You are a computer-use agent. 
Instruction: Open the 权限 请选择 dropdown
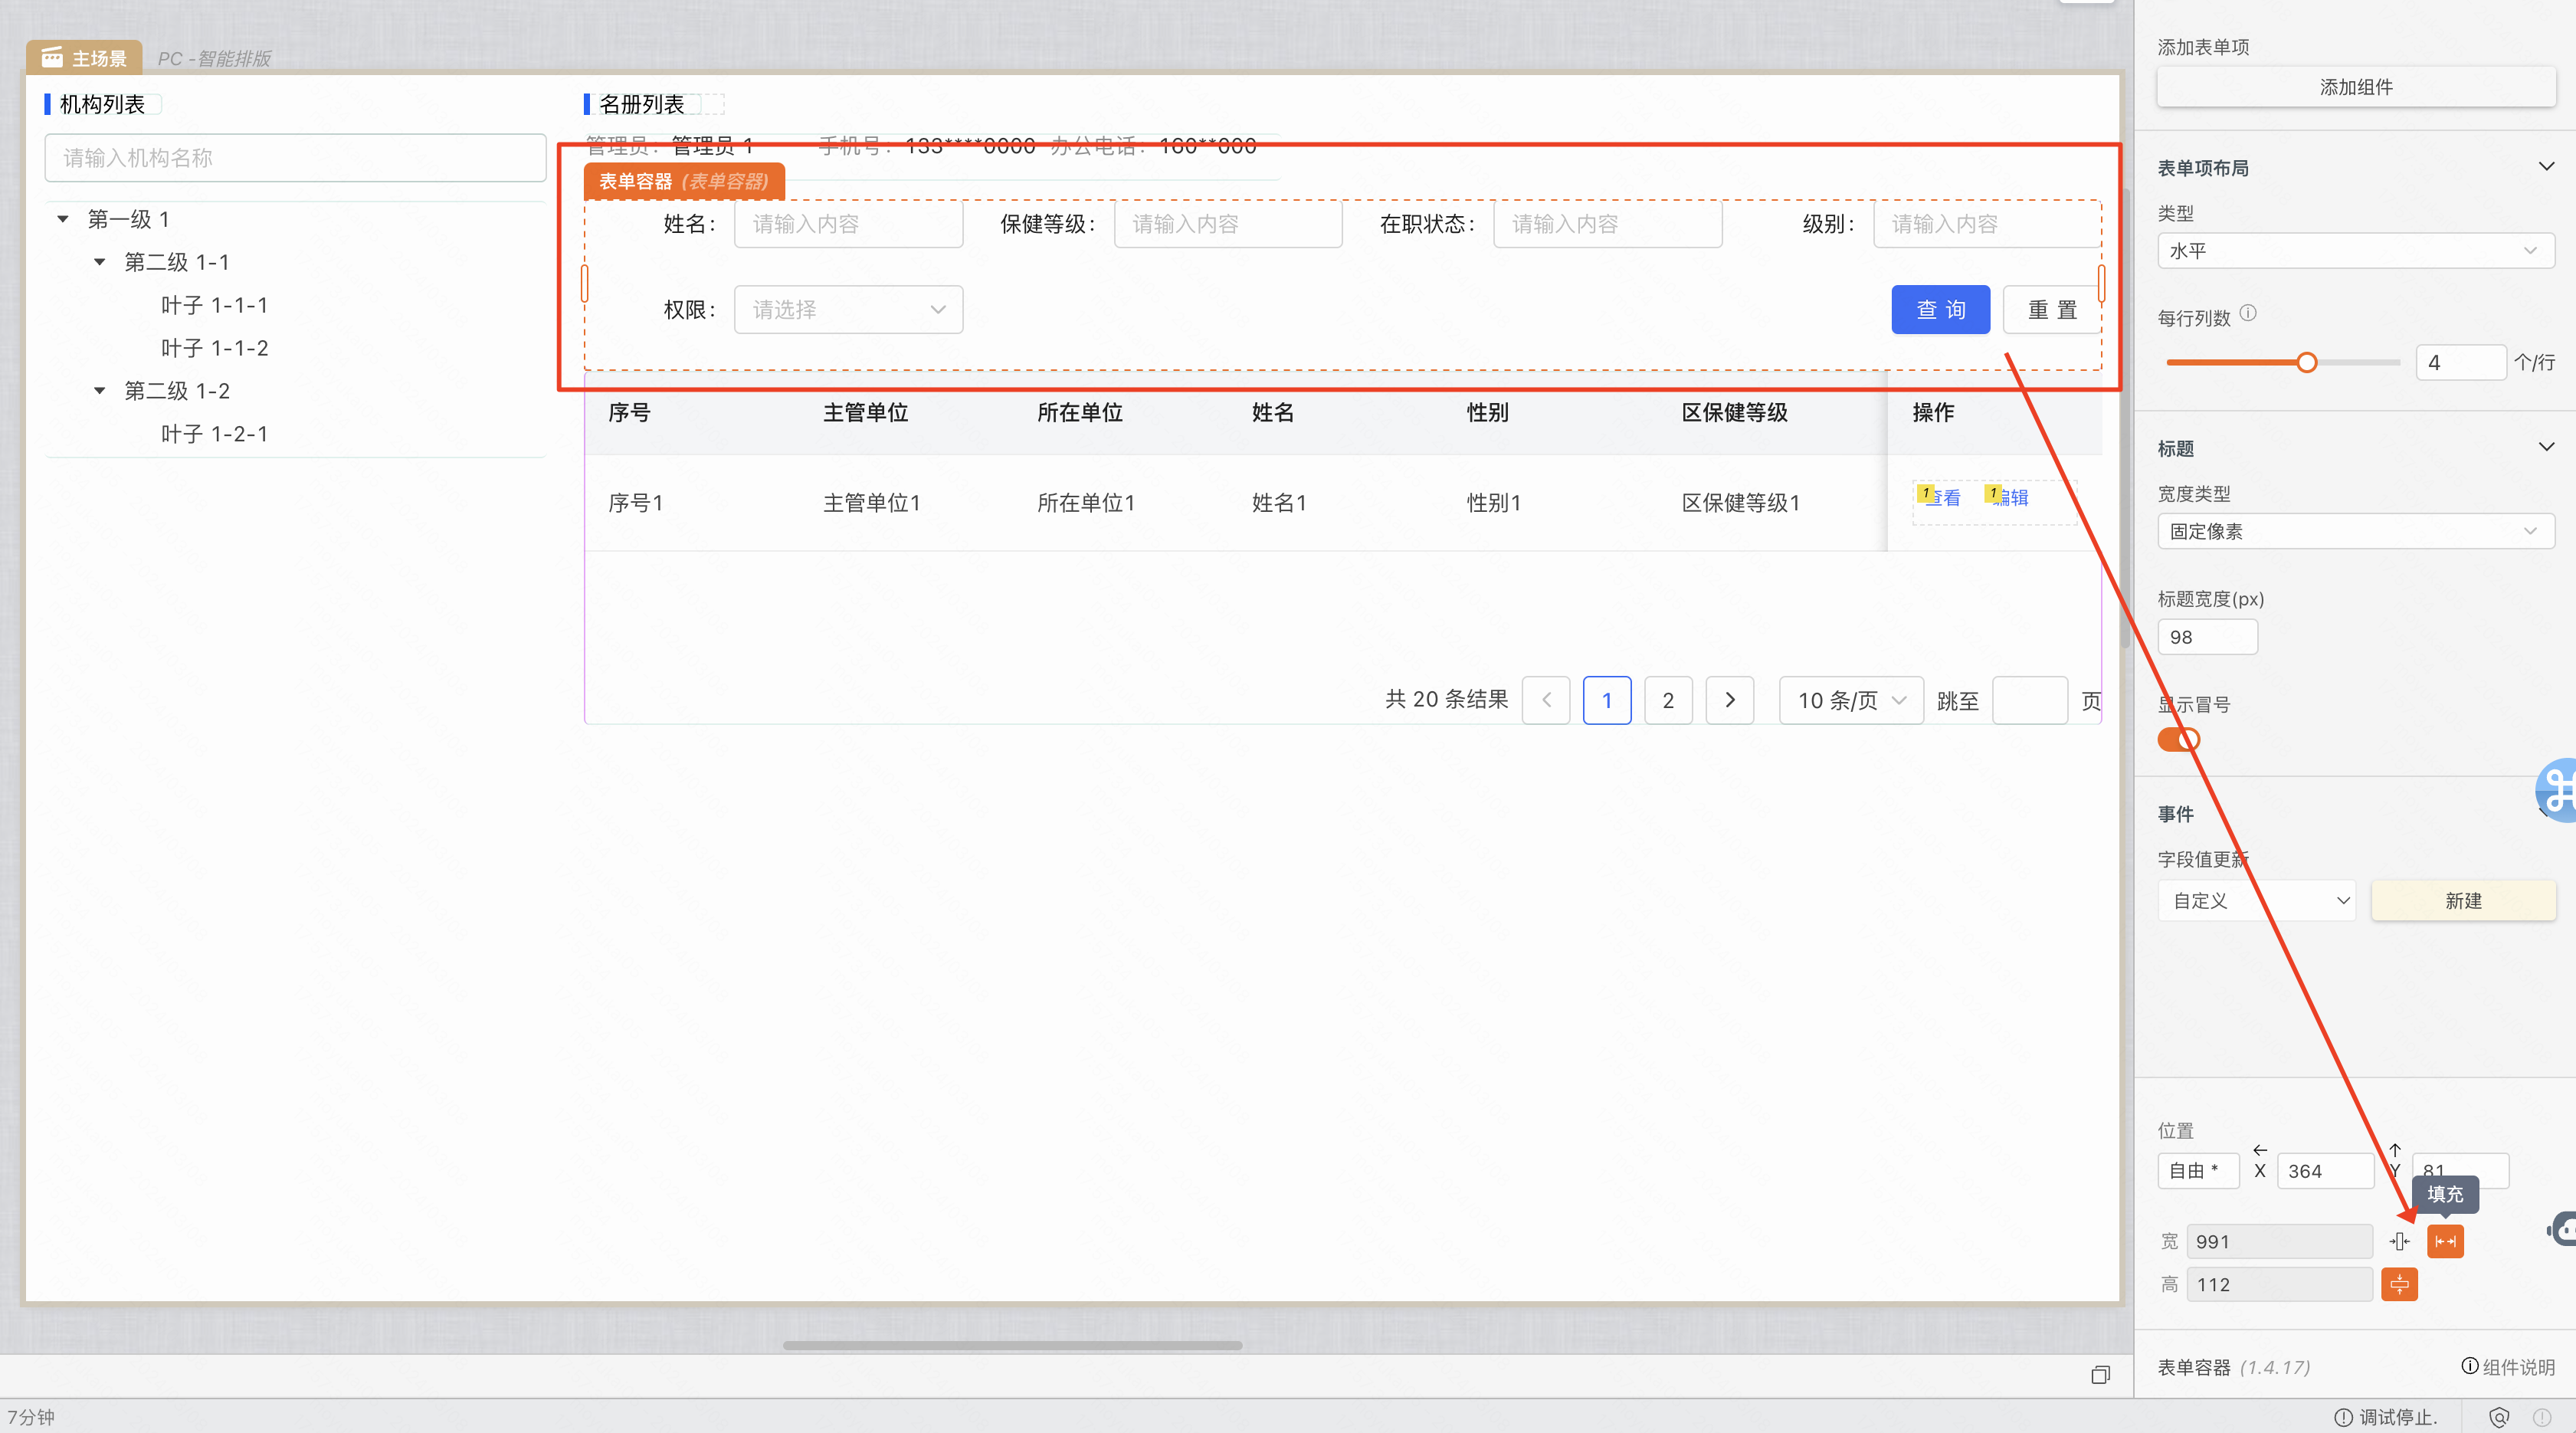pyautogui.click(x=848, y=309)
